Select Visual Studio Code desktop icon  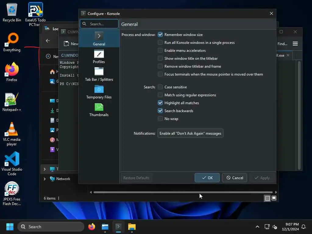[12, 164]
